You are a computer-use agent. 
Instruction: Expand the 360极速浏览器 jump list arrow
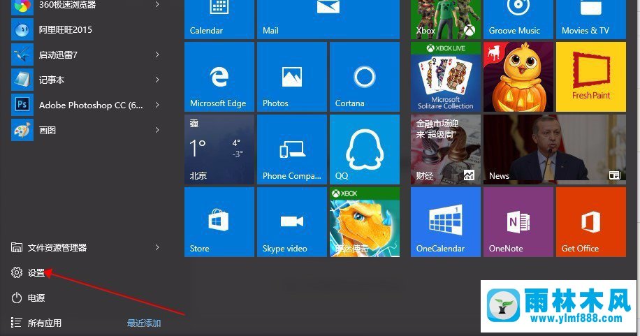click(157, 4)
